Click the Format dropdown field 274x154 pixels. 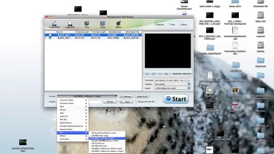click(x=87, y=96)
